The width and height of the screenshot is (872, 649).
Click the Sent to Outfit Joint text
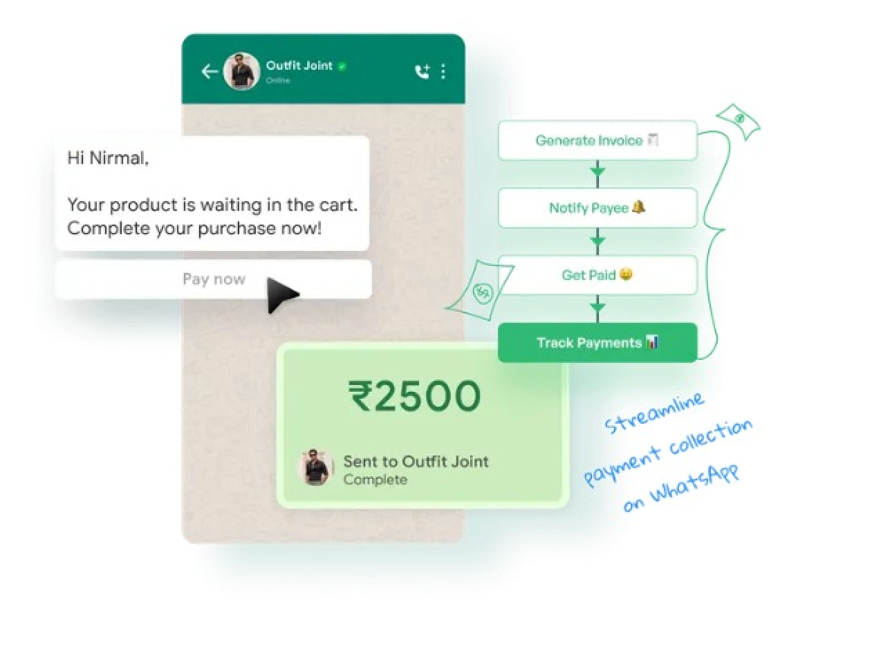click(416, 462)
